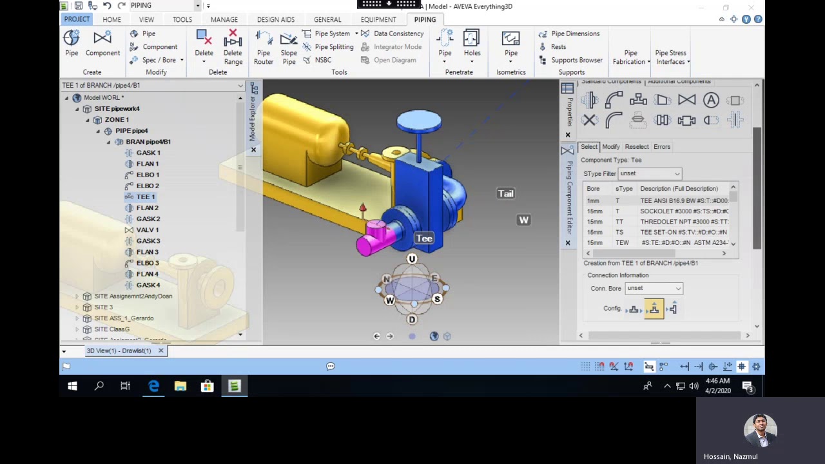Open the SType Filter dropdown
Screen dimensions: 825x464
tap(650, 173)
